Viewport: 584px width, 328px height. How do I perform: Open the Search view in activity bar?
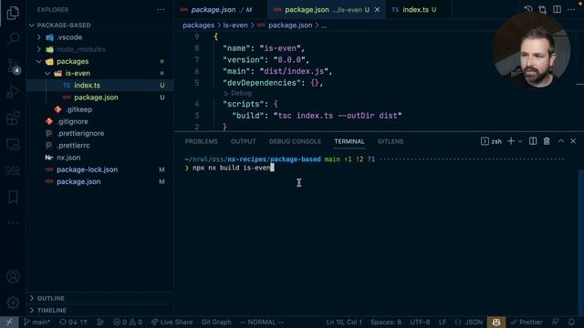tap(13, 38)
